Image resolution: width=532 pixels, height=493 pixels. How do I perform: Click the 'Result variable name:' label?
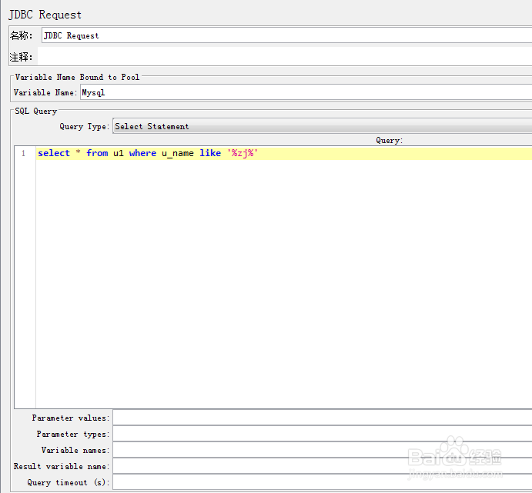coord(62,466)
